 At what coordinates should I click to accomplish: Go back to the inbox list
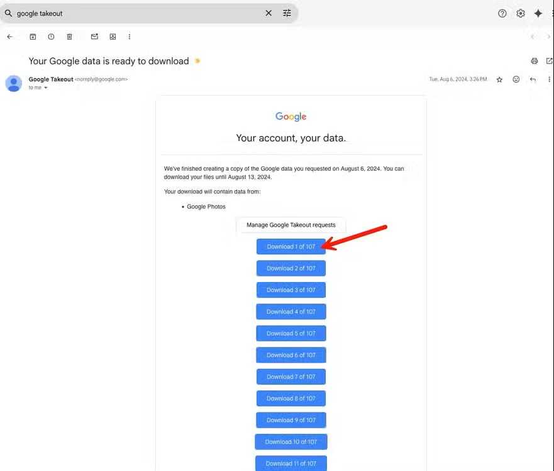tap(9, 37)
